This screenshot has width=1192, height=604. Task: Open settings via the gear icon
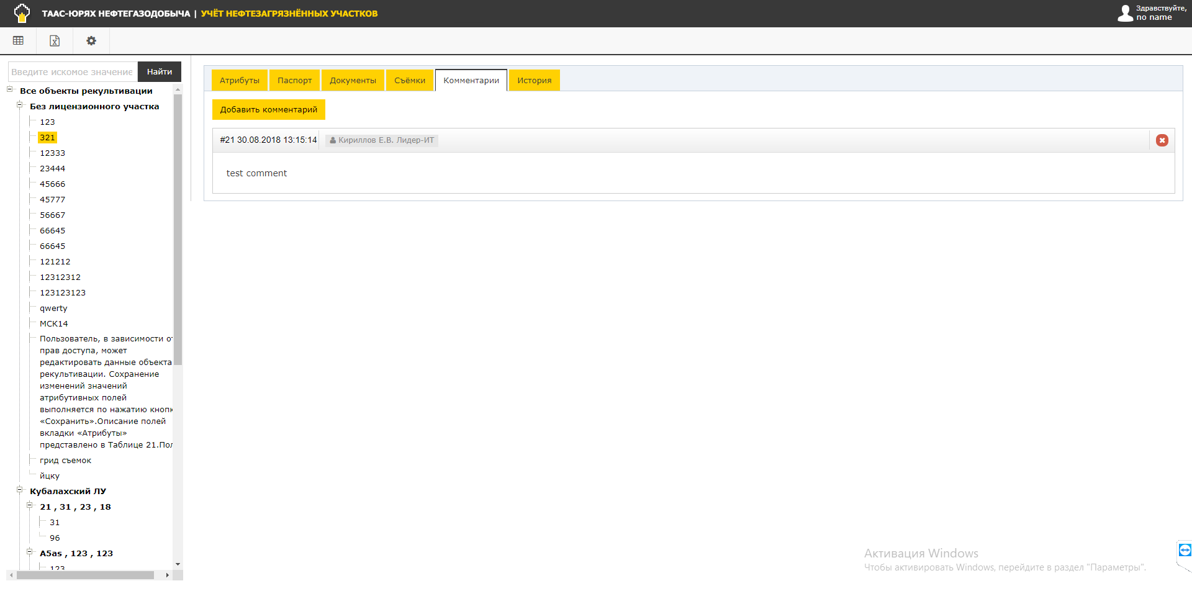(91, 41)
